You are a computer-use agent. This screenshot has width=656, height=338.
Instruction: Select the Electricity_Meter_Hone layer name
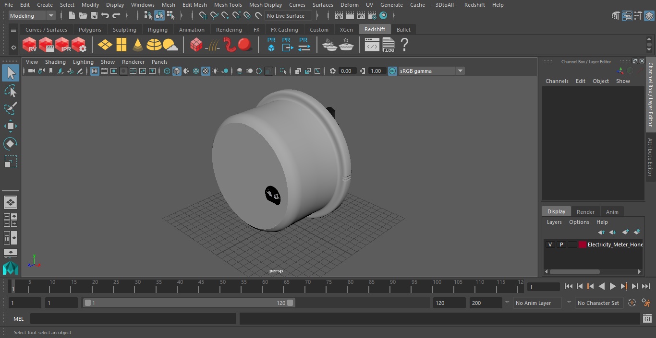click(x=615, y=245)
